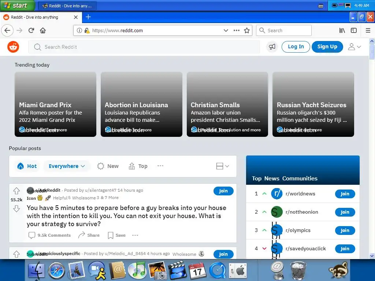Upvote the suspiciouslyspecific post
The image size is (375, 281).
click(16, 254)
